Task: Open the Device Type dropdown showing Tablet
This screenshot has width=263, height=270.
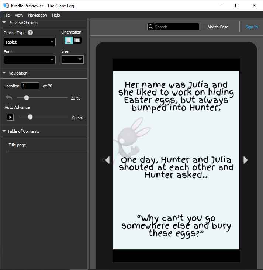Action: click(30, 42)
